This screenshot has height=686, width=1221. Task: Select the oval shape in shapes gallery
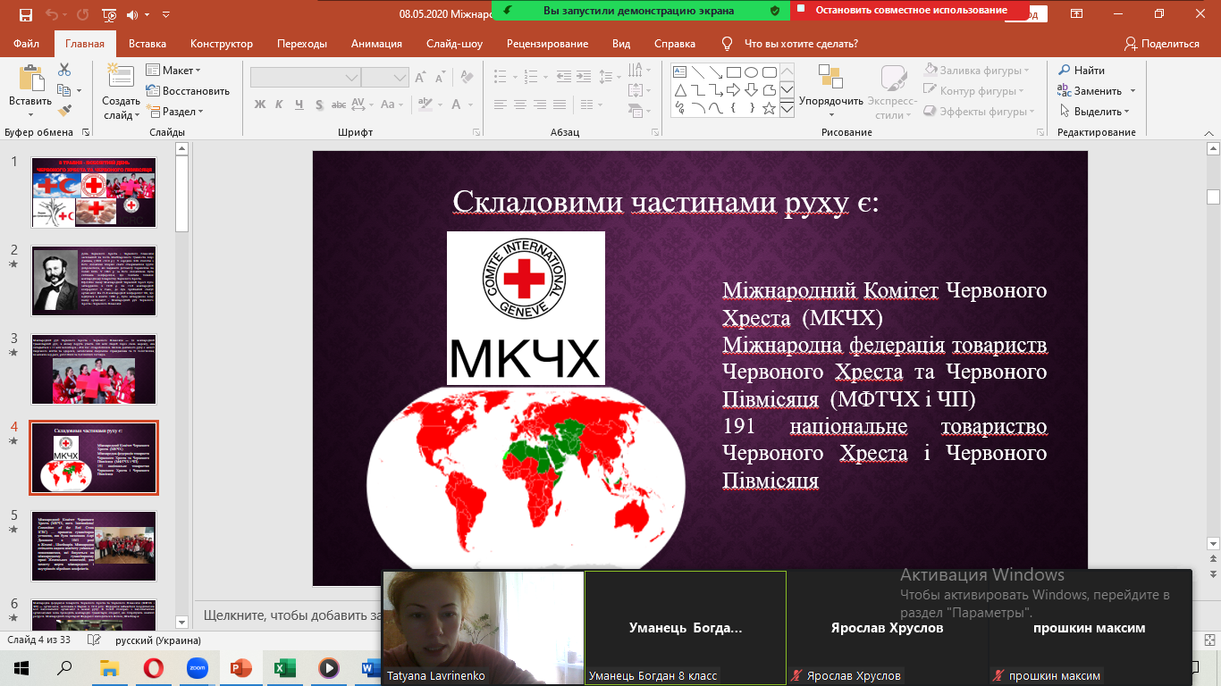coord(751,71)
